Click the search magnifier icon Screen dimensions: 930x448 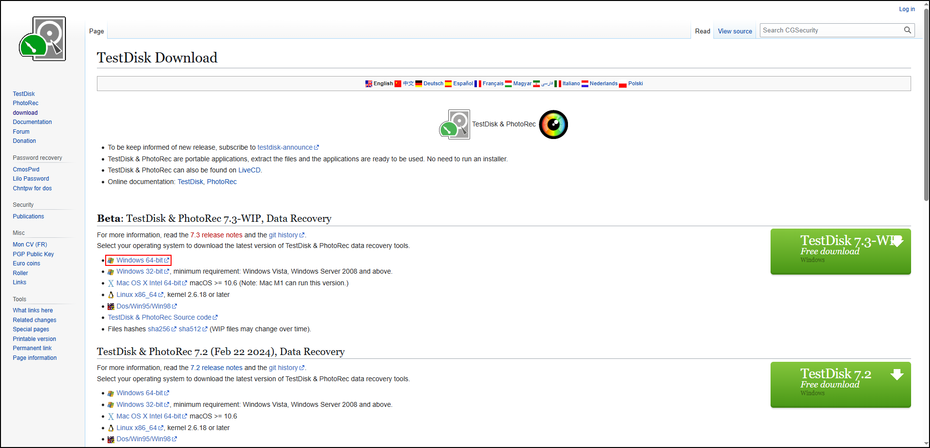pos(907,30)
